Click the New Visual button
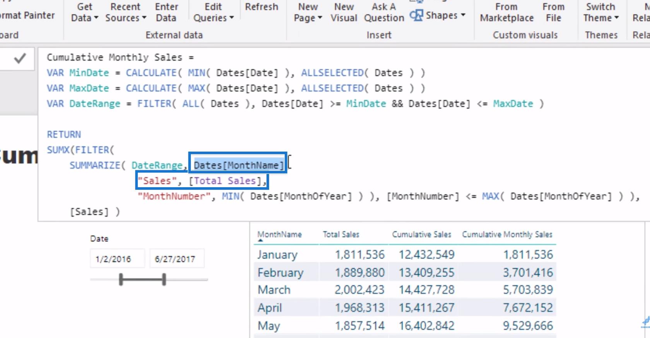 point(344,12)
